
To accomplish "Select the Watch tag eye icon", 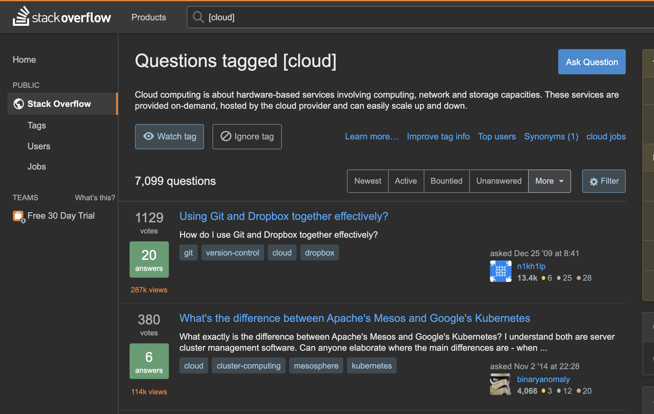I will click(x=149, y=136).
